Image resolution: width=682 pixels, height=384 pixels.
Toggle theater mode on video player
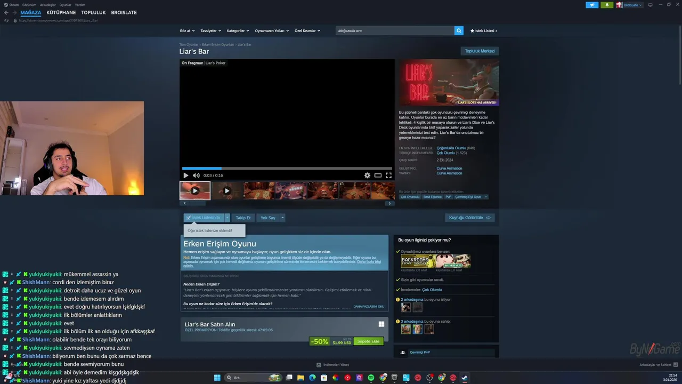tap(378, 175)
